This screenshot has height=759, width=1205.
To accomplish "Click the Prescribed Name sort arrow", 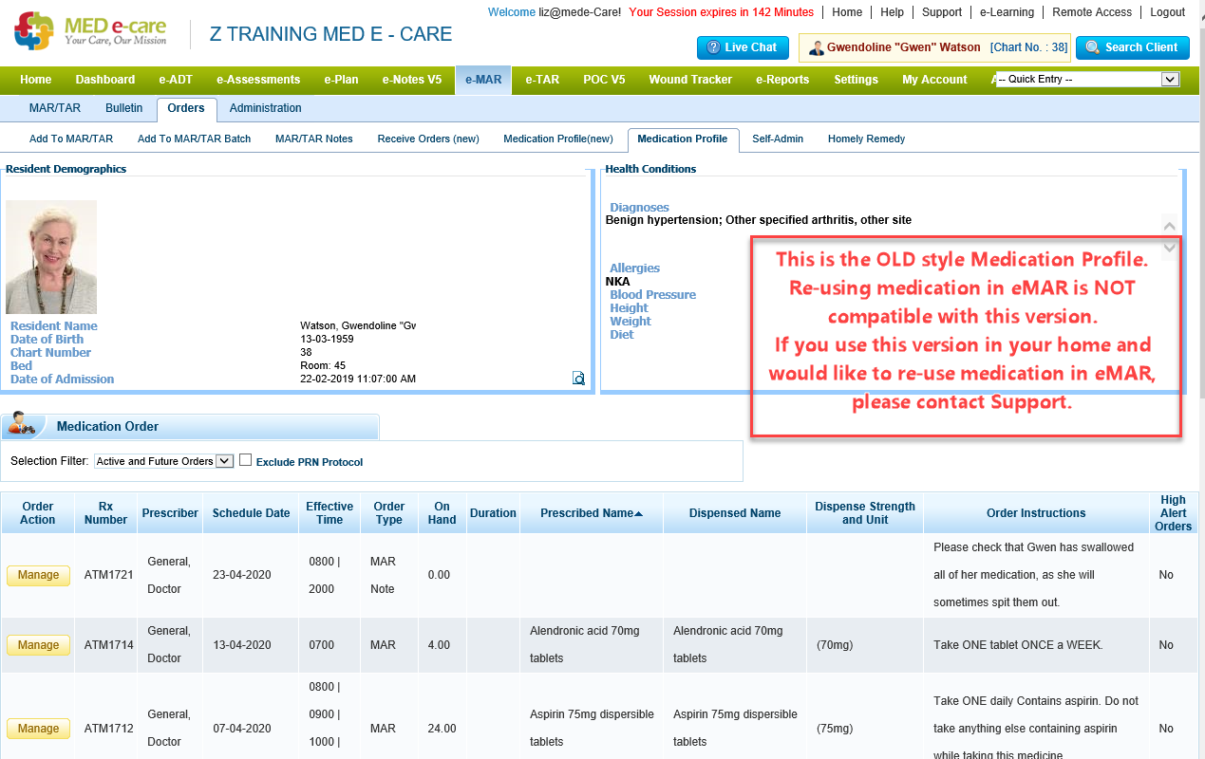I will (639, 513).
